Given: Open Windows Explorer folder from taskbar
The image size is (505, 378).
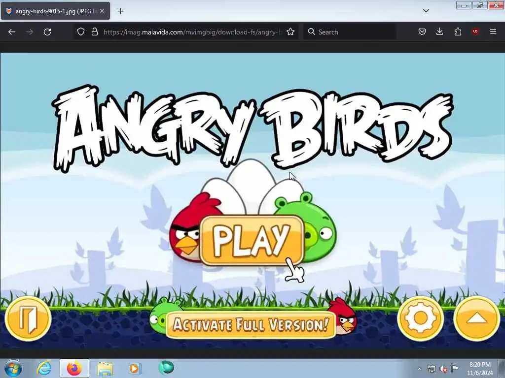Looking at the screenshot, I should [105, 369].
